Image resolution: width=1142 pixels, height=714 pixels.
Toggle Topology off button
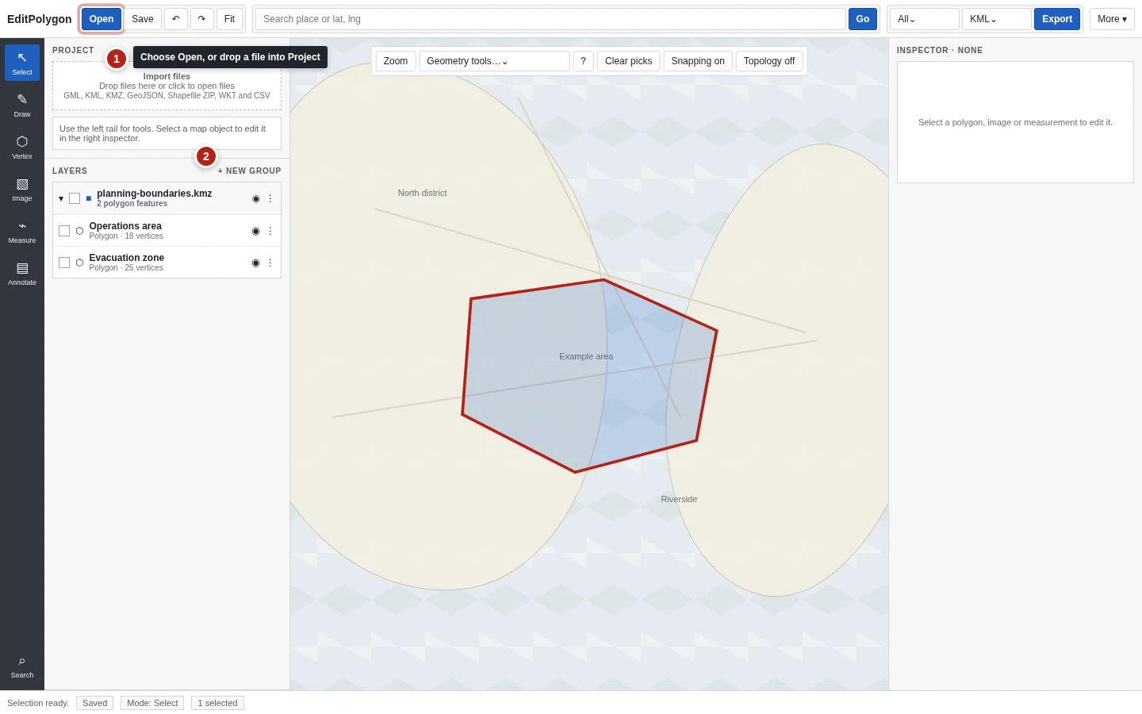pyautogui.click(x=769, y=61)
